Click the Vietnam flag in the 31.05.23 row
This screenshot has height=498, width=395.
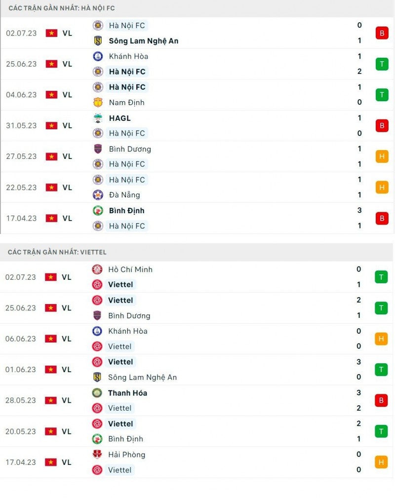(51, 126)
